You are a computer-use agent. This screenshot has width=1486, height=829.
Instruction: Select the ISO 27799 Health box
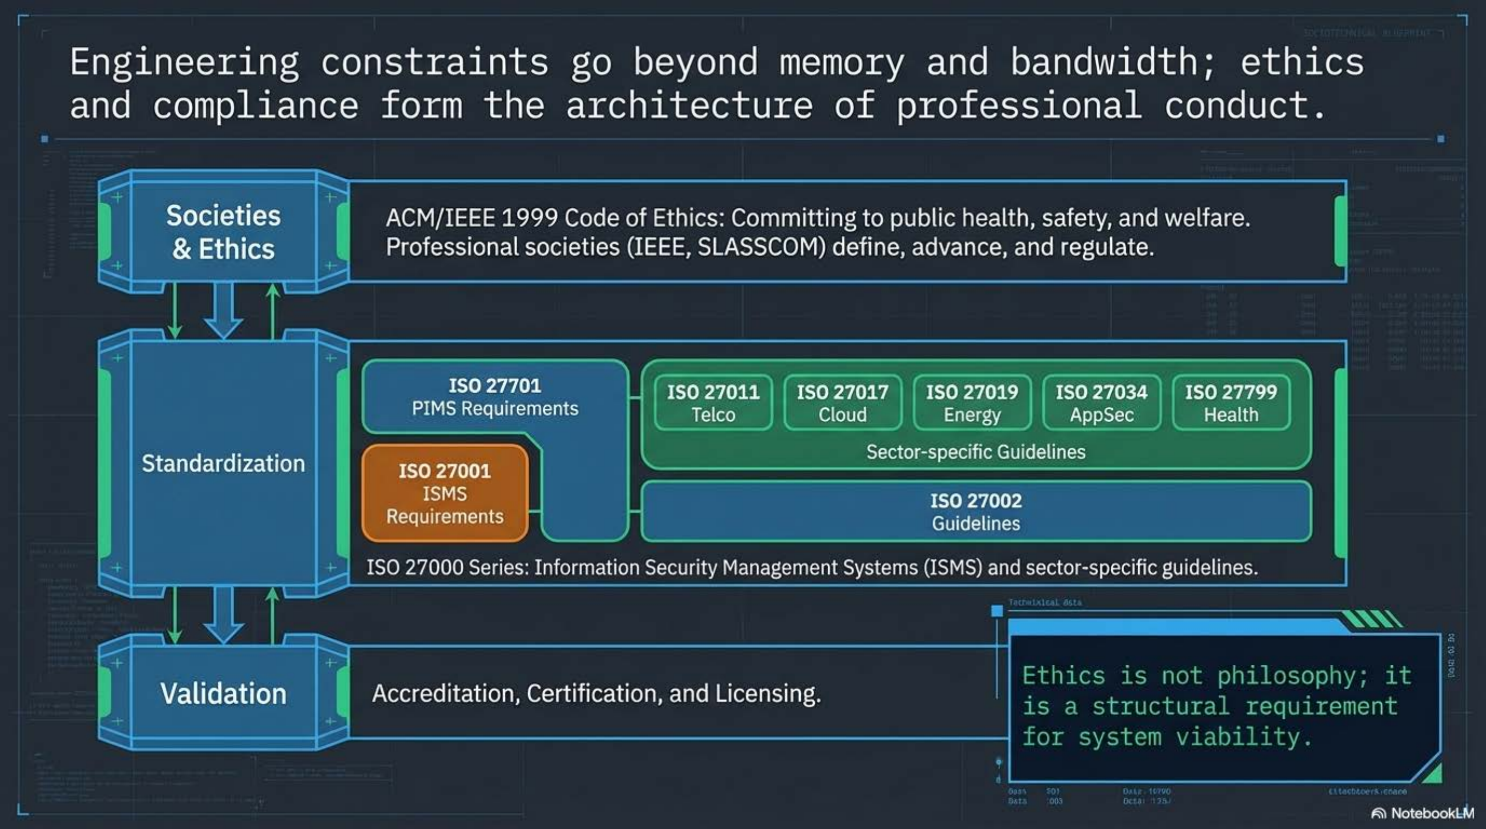tap(1231, 403)
